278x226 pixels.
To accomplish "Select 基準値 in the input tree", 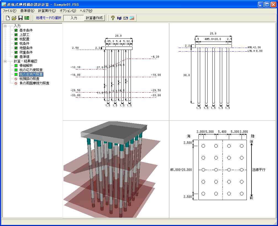I will pos(24,57).
